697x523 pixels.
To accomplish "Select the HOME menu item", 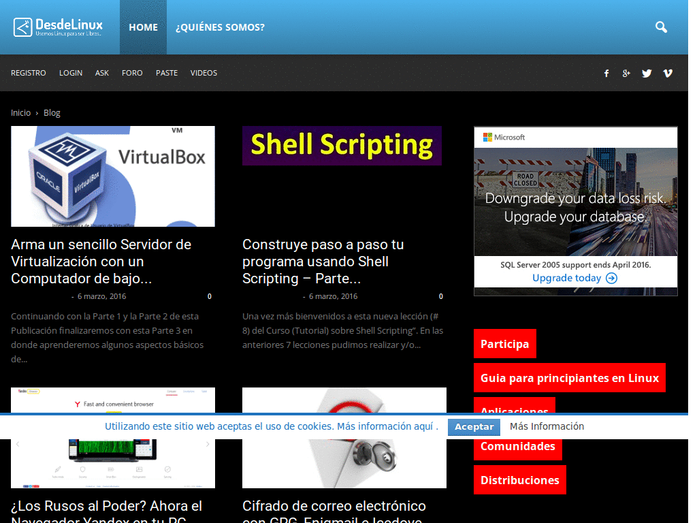I will click(x=143, y=27).
